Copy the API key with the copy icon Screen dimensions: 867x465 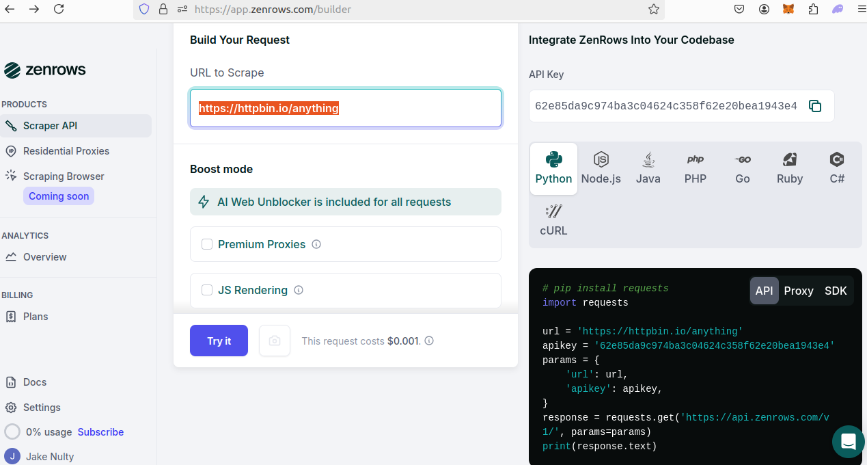[x=814, y=106]
